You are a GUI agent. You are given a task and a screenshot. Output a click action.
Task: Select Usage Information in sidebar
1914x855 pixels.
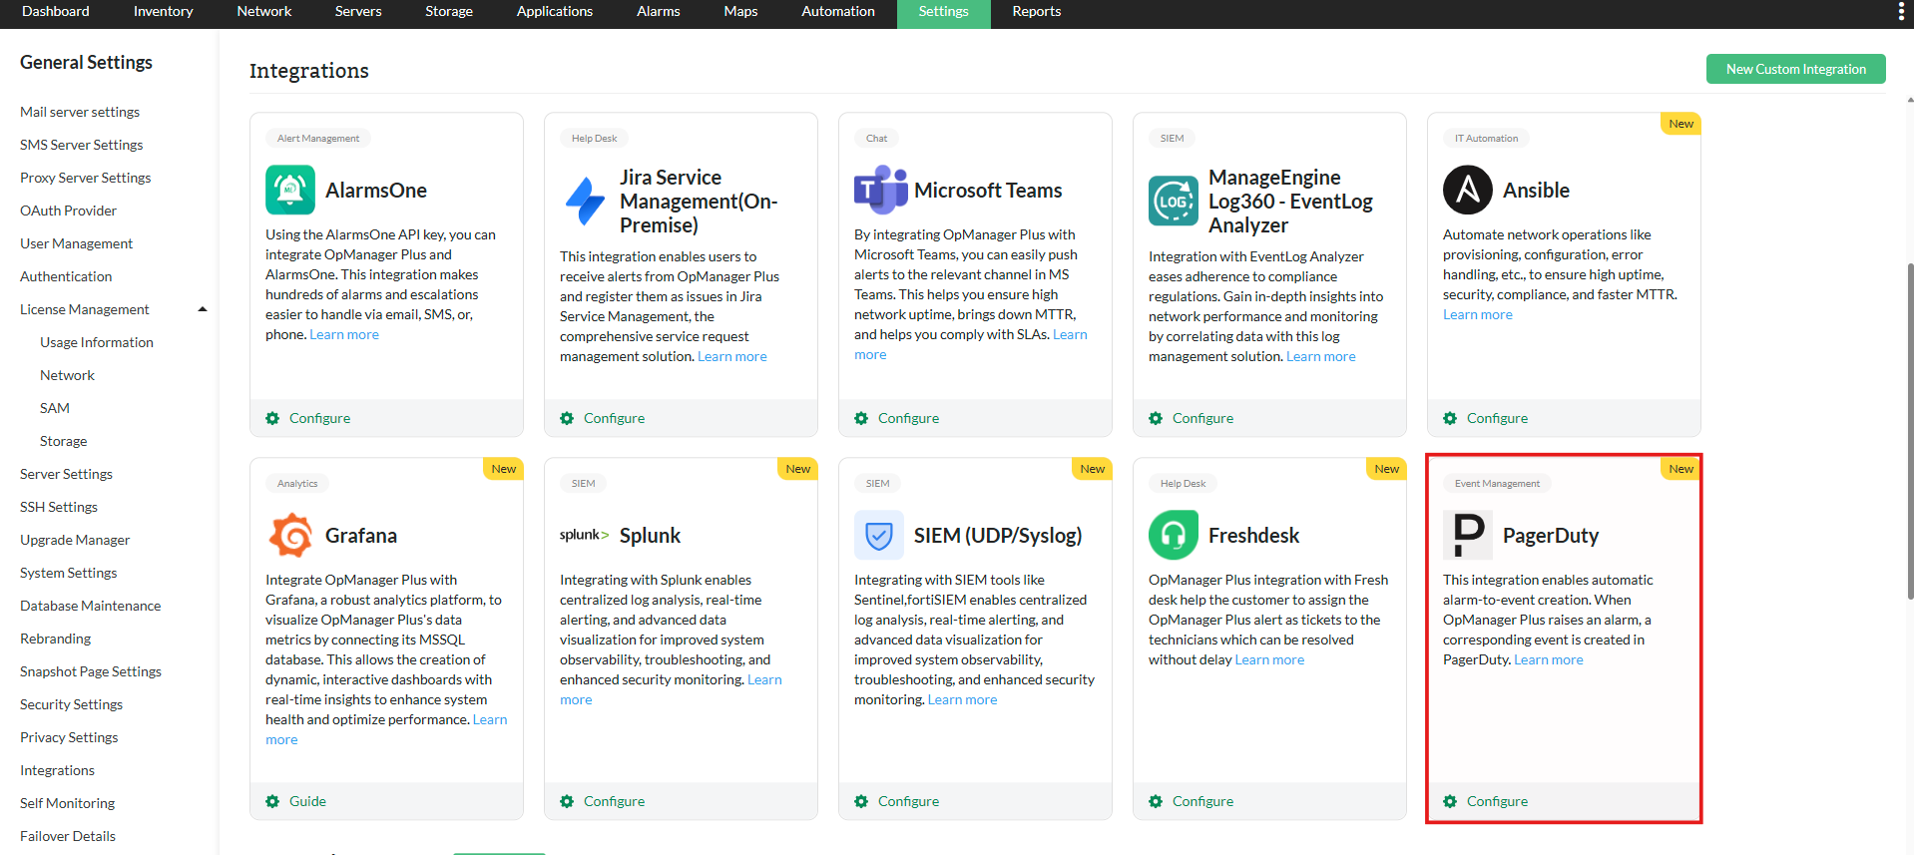pos(97,342)
